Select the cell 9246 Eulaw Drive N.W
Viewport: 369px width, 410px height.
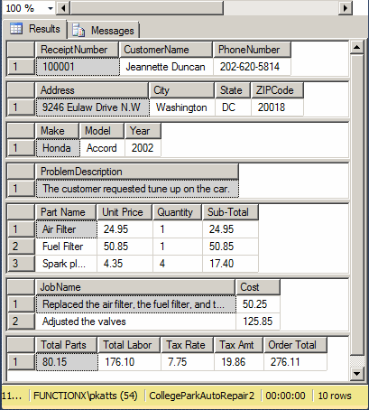(x=92, y=107)
